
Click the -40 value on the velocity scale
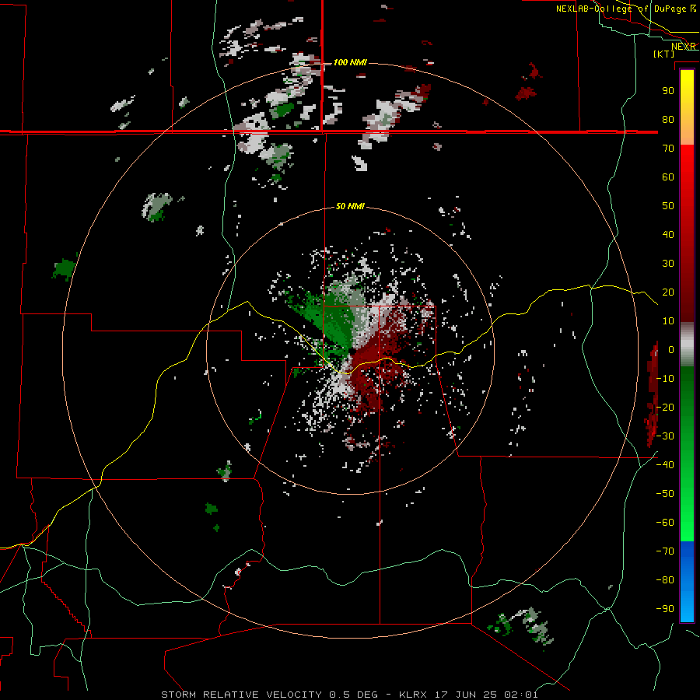(666, 465)
